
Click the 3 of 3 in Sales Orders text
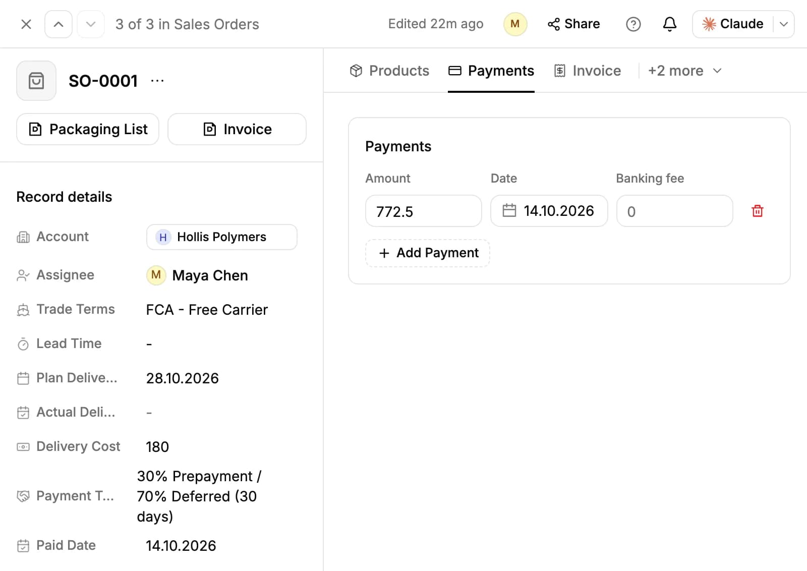[187, 24]
